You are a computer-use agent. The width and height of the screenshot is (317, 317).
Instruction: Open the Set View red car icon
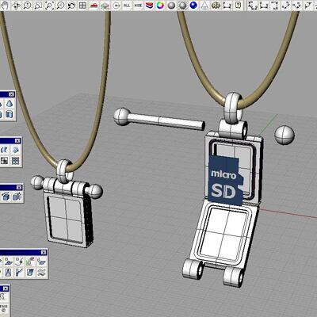(x=94, y=5)
